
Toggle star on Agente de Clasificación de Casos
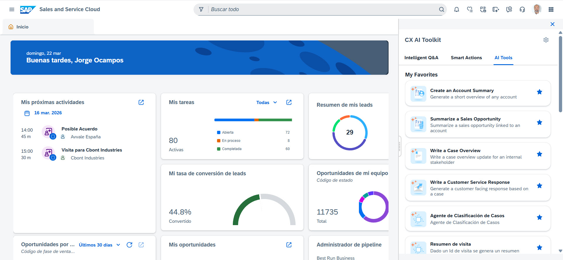pyautogui.click(x=539, y=217)
